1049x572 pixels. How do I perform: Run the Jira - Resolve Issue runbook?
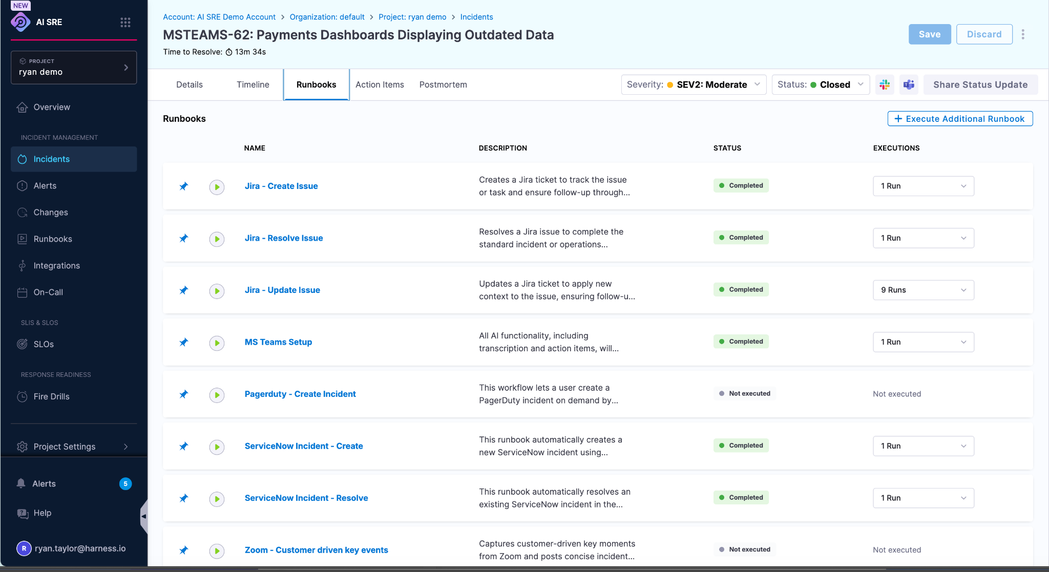[217, 239]
